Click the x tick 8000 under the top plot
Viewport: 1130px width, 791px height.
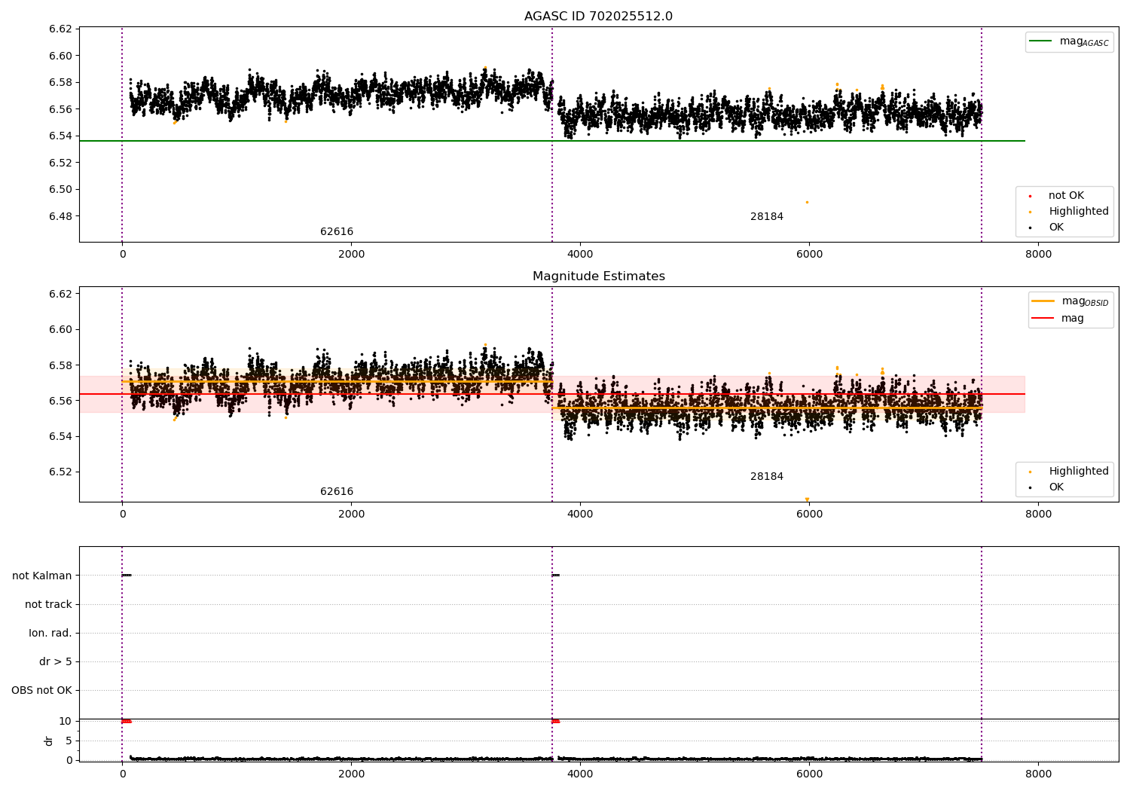pos(1038,255)
